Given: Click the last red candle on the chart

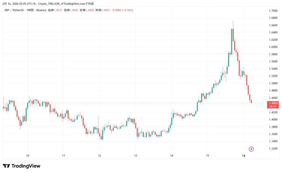Looking at the screenshot, I should click(251, 102).
